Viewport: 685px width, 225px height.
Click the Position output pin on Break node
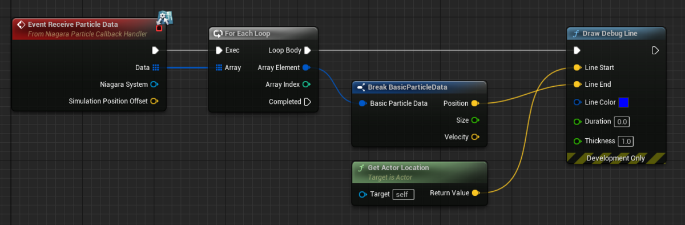[x=475, y=103]
